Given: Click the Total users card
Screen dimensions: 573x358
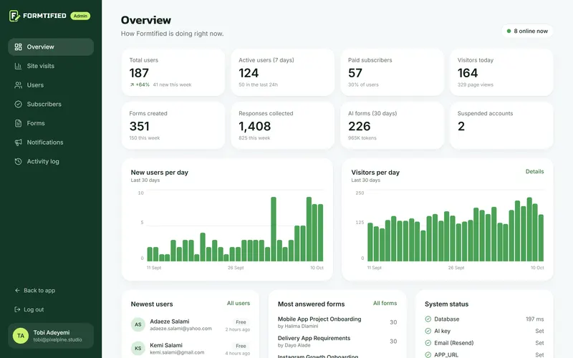Looking at the screenshot, I should [173, 72].
